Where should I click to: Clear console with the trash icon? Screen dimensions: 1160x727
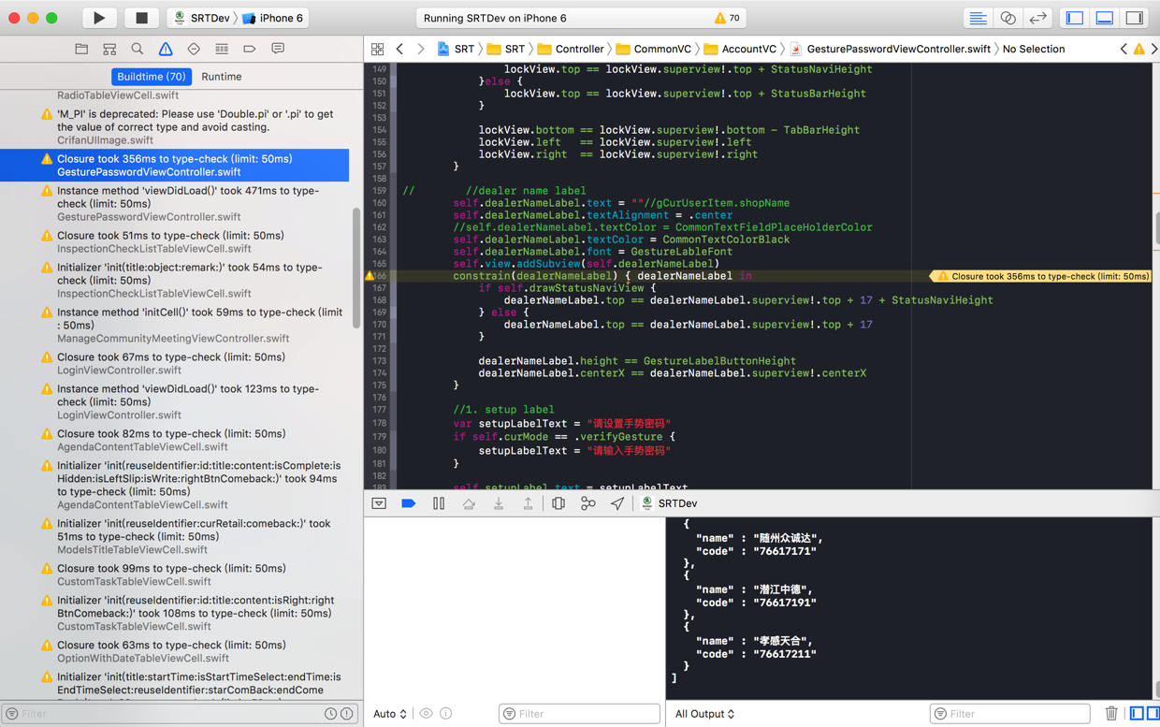pos(1111,714)
